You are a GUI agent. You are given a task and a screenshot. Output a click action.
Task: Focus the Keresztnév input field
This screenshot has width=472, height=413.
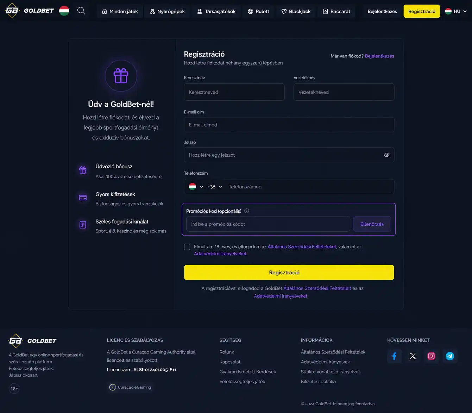[234, 92]
